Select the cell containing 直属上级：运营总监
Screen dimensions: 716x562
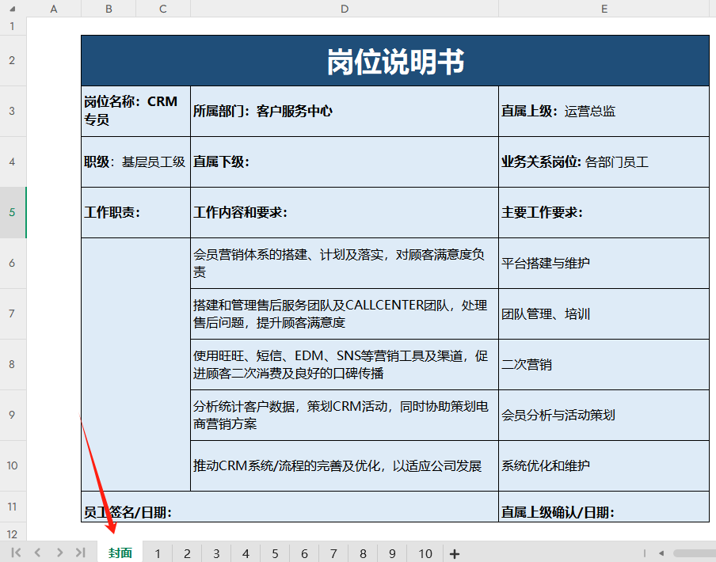click(x=604, y=111)
